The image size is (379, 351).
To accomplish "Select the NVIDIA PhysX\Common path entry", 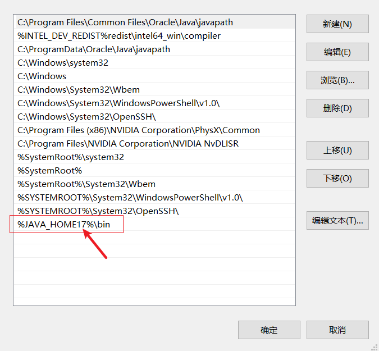I will [154, 130].
